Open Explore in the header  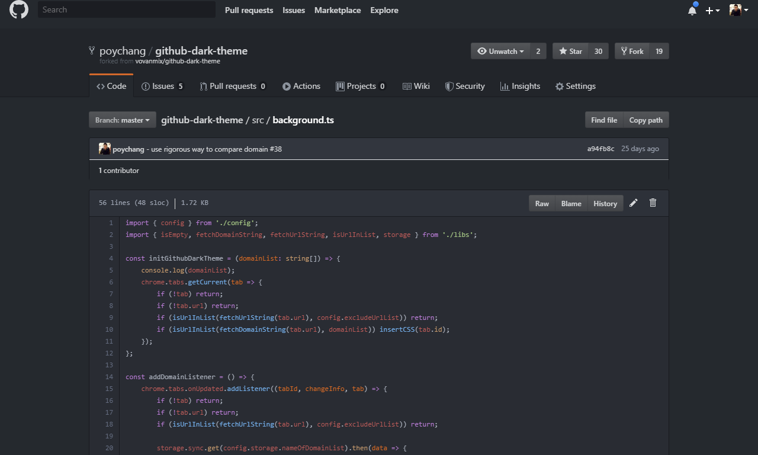click(x=384, y=10)
